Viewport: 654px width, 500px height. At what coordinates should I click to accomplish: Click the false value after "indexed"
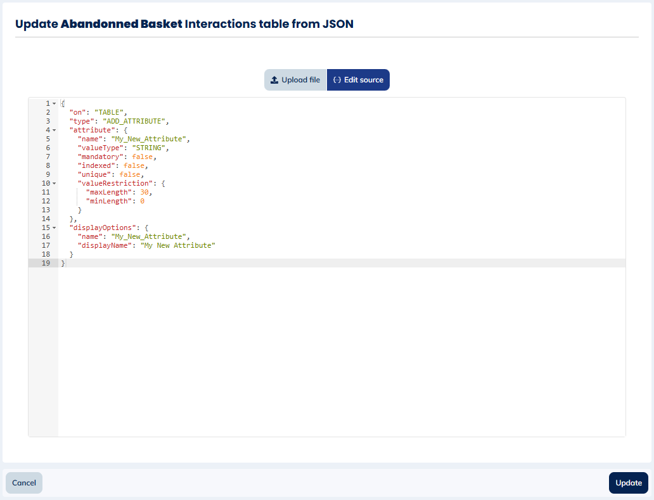coord(134,165)
